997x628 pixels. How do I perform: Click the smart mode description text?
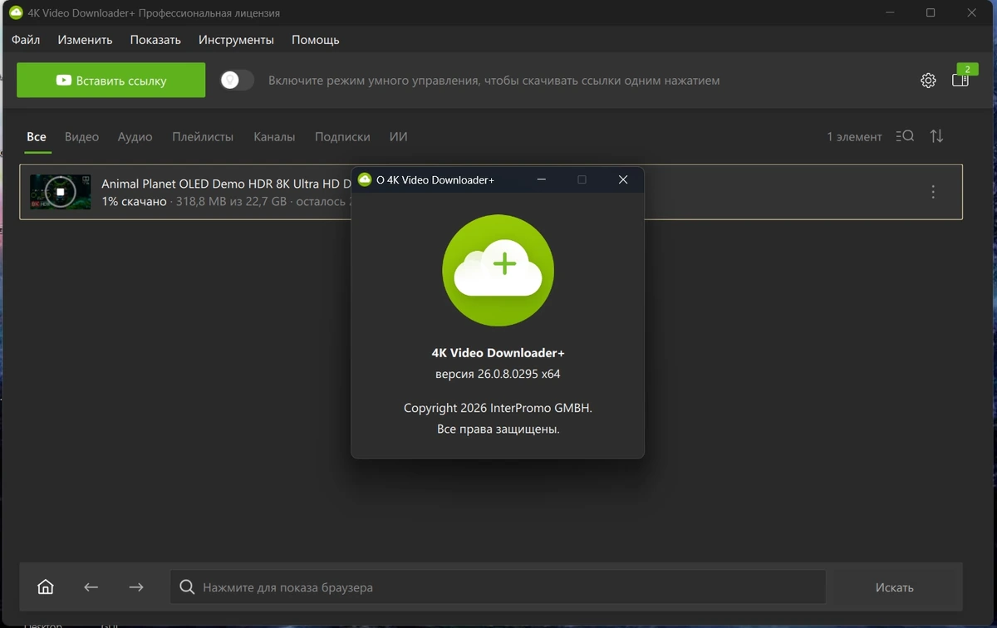(x=494, y=81)
